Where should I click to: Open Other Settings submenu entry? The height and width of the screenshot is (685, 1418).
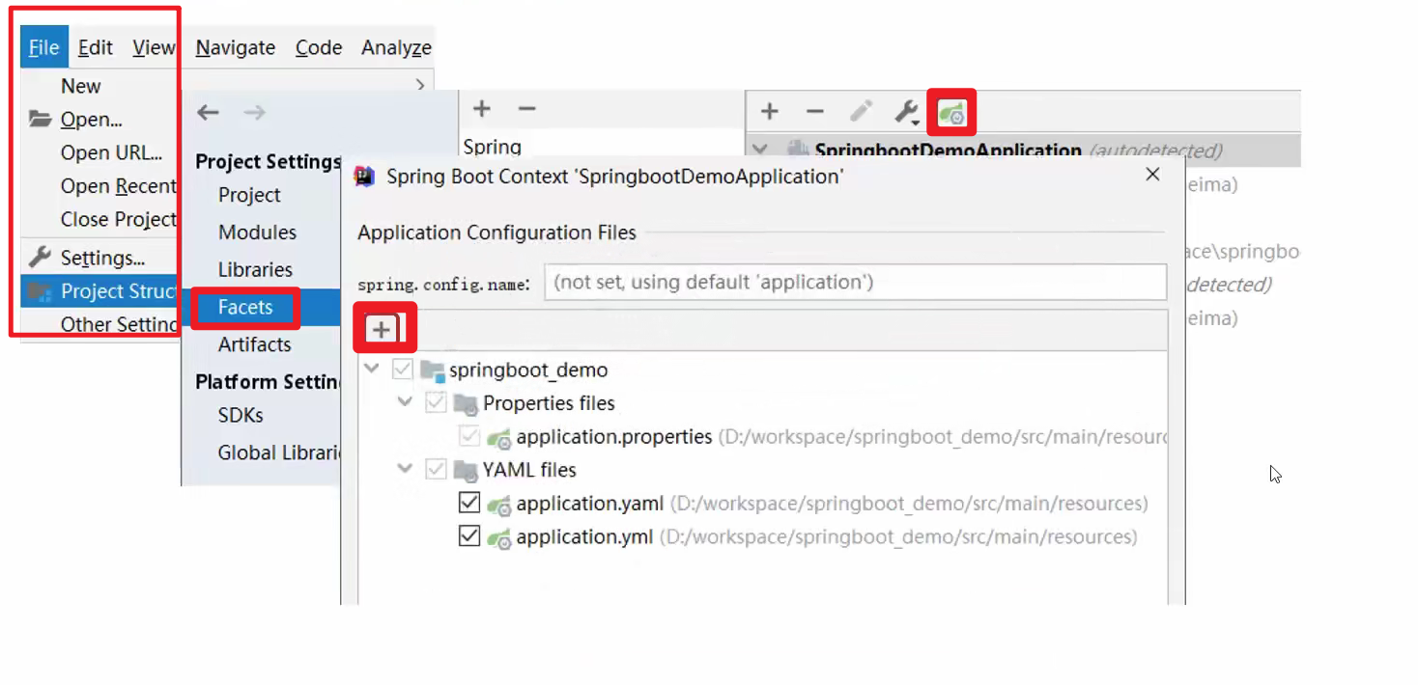(118, 324)
